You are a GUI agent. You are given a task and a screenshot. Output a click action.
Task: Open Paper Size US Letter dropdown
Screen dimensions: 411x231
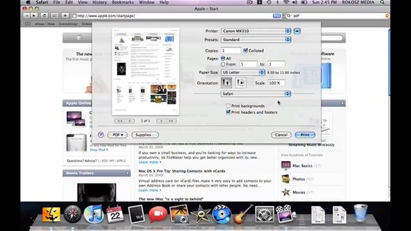(243, 73)
